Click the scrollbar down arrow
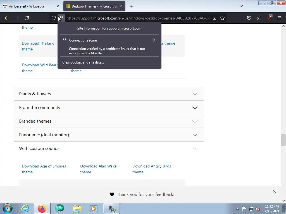The height and width of the screenshot is (214, 286). click(283, 201)
